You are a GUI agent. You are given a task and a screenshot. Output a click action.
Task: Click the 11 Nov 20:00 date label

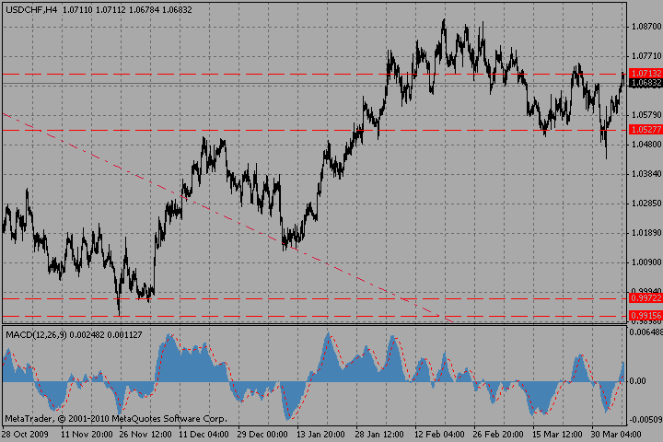[87, 435]
